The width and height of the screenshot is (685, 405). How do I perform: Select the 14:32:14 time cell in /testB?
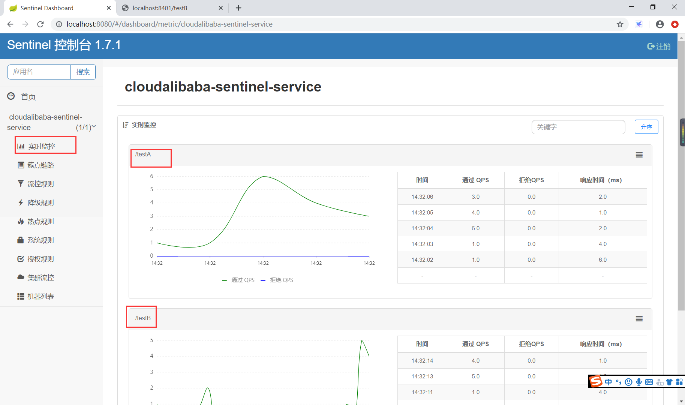point(422,360)
